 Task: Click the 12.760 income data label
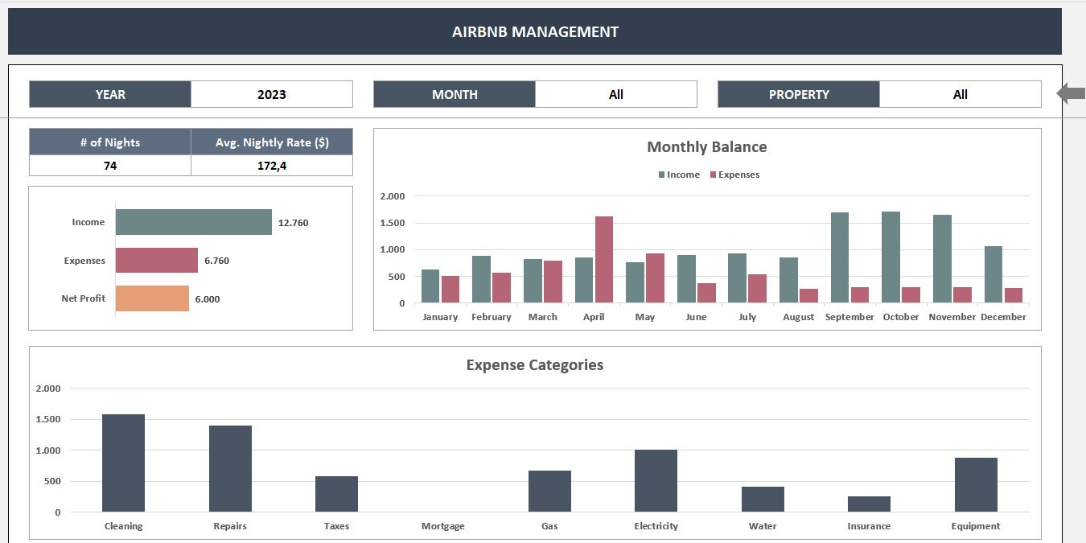click(293, 223)
